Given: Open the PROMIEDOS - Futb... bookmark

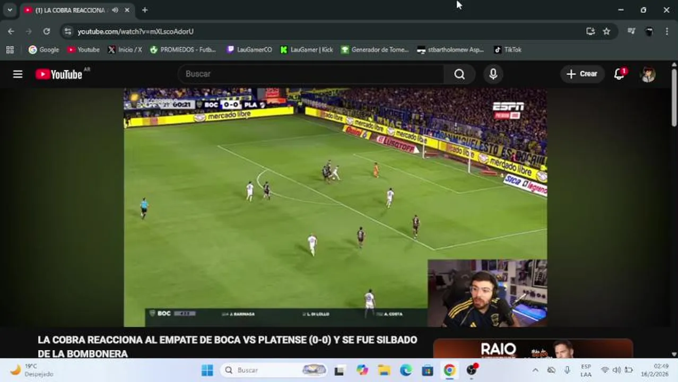Looking at the screenshot, I should [x=184, y=49].
